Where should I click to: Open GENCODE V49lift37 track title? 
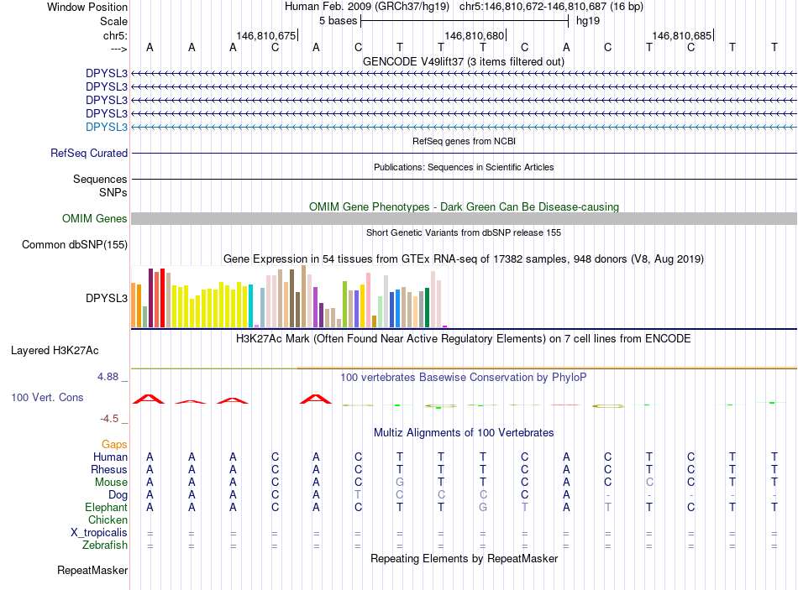click(x=464, y=61)
